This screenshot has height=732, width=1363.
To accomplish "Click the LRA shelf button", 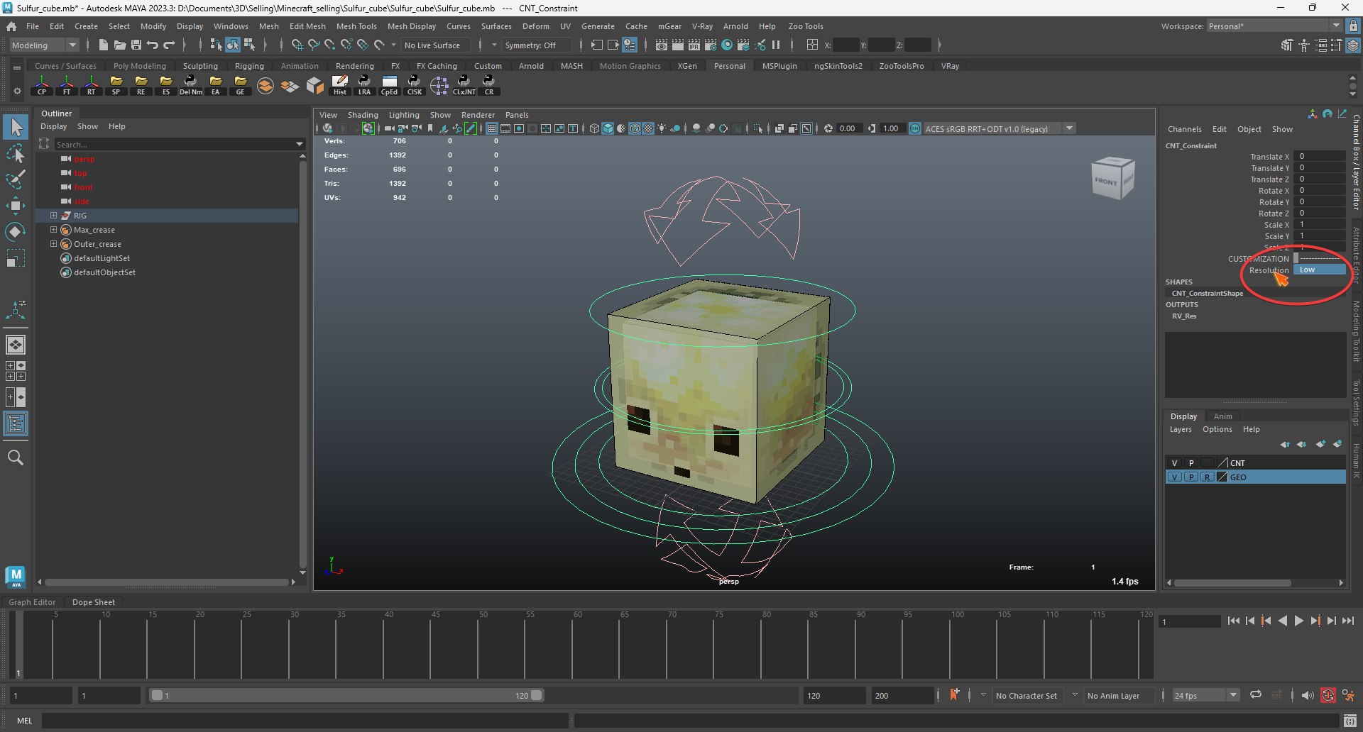I will pos(364,86).
